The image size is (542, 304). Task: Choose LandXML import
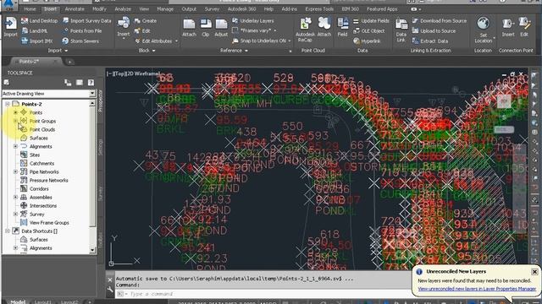click(x=34, y=30)
